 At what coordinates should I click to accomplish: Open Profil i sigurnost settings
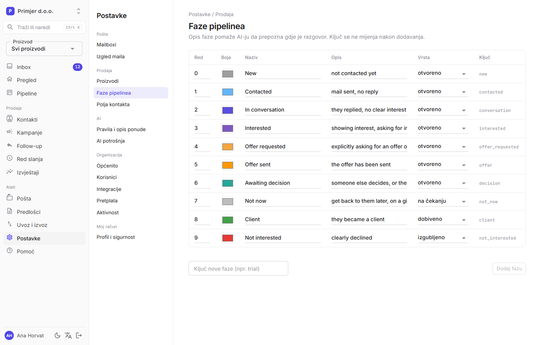pyautogui.click(x=131, y=237)
